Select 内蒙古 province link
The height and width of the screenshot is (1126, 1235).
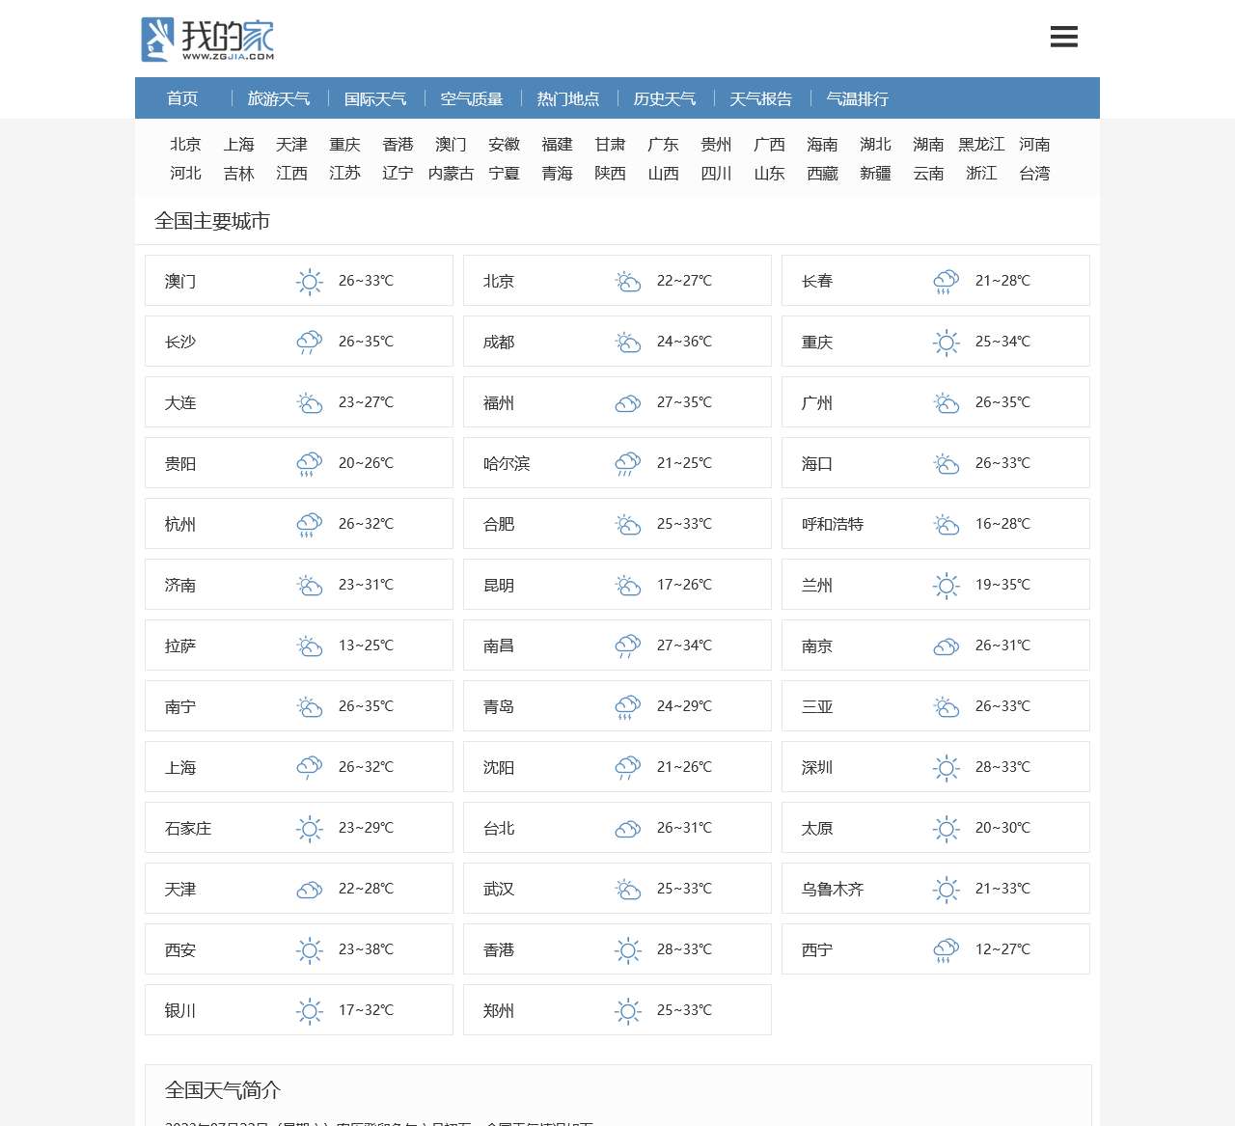pyautogui.click(x=451, y=173)
